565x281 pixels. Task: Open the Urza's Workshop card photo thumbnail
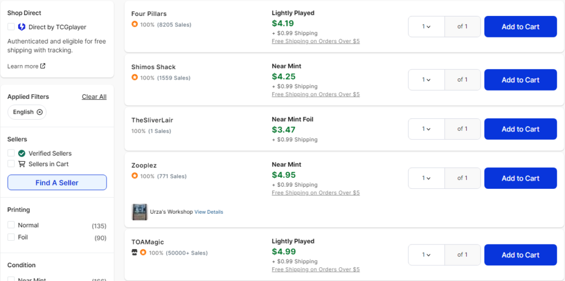click(140, 212)
